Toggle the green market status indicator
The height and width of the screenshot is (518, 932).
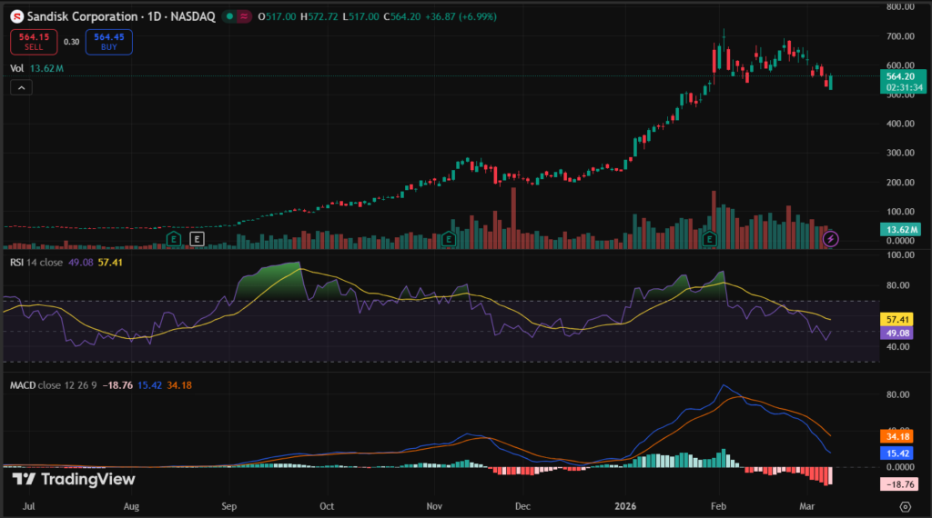(x=228, y=17)
